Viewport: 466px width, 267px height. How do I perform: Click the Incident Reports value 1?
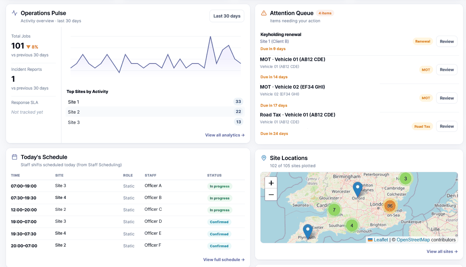(13, 79)
